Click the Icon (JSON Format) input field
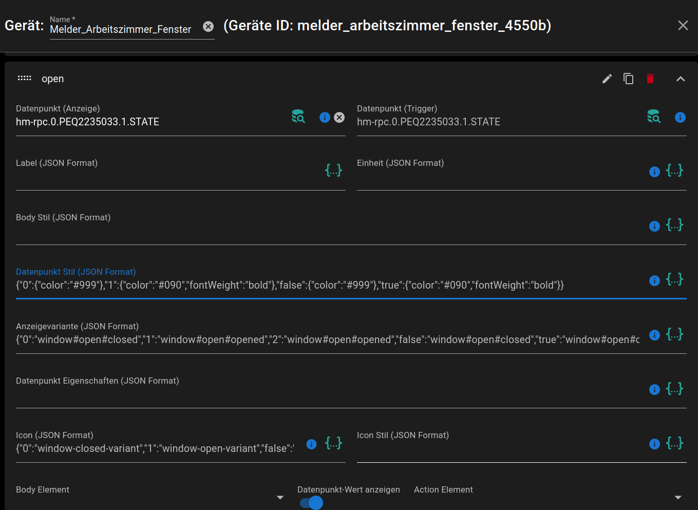This screenshot has height=510, width=698. (155, 449)
